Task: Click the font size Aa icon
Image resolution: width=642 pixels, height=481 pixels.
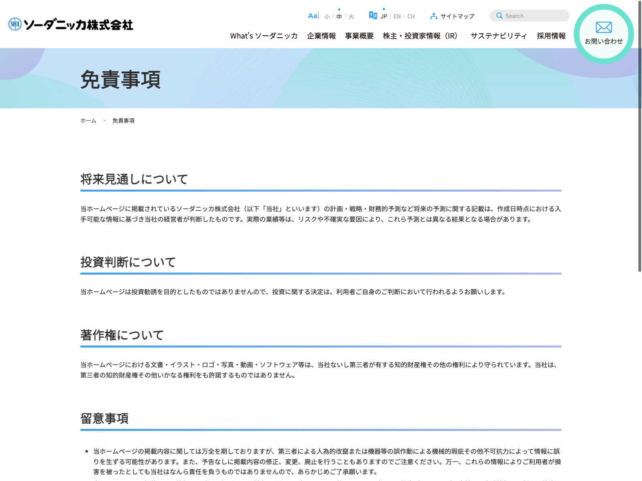Action: [313, 16]
